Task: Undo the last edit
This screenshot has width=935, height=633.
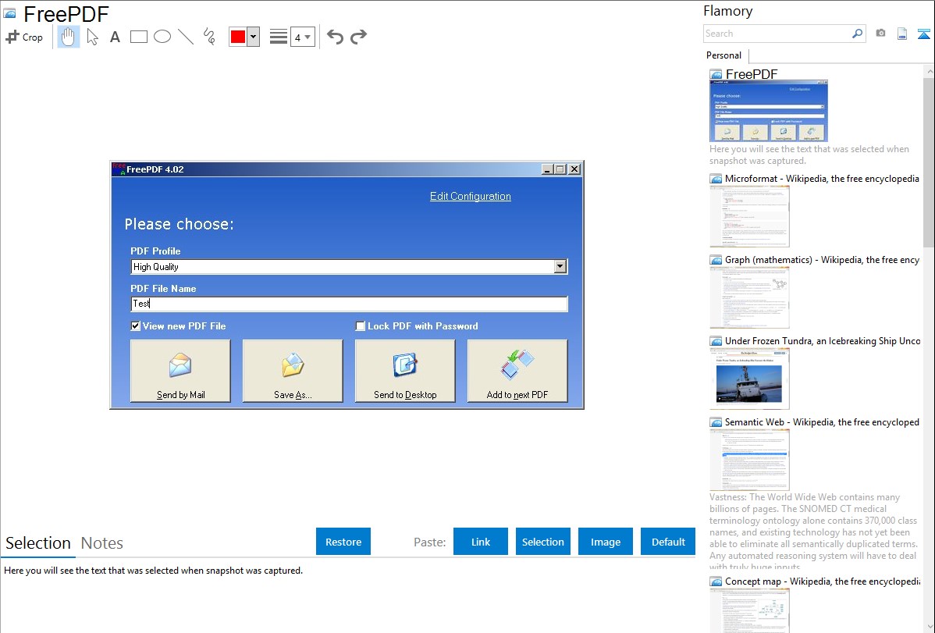Action: point(335,37)
